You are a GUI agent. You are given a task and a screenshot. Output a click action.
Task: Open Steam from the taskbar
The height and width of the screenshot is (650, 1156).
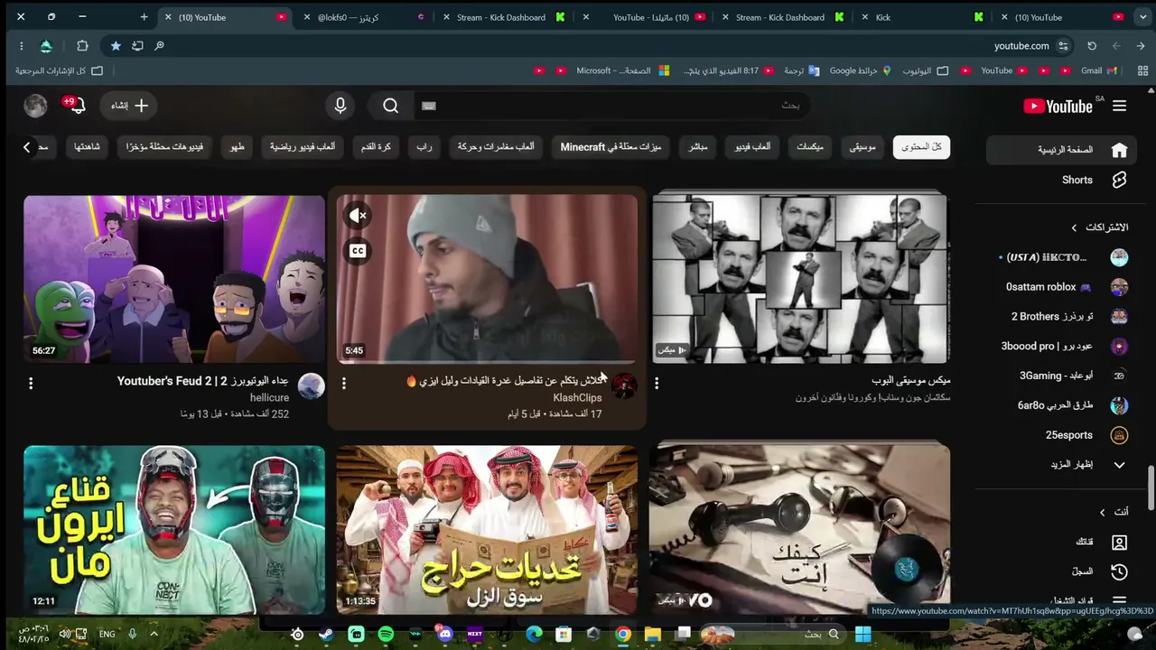click(327, 635)
